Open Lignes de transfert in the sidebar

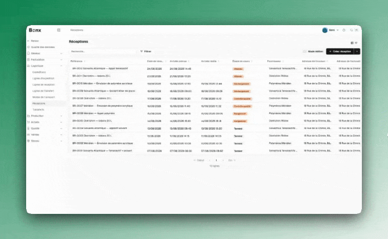tap(43, 91)
